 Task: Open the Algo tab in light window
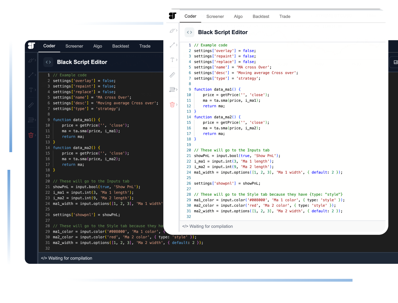pos(238,16)
